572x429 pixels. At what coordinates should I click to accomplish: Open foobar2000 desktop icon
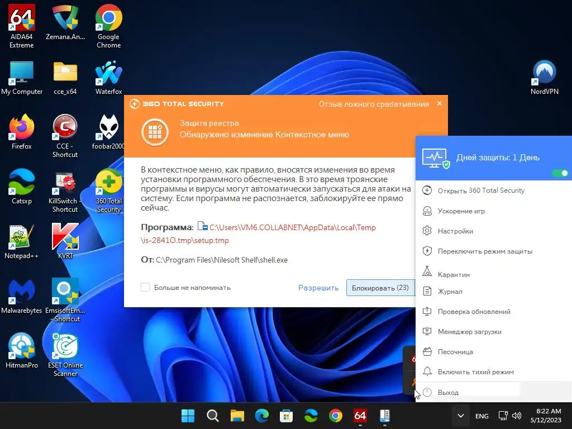pyautogui.click(x=108, y=132)
